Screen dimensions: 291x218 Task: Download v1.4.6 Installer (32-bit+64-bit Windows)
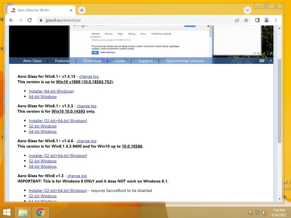pyautogui.click(x=58, y=156)
